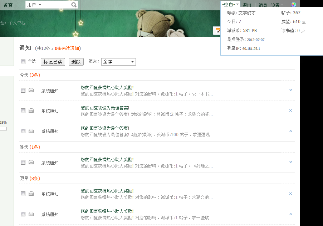The width and height of the screenshot is (323, 226).
Task: Go to 首页 in top navigation
Action: [8, 5]
